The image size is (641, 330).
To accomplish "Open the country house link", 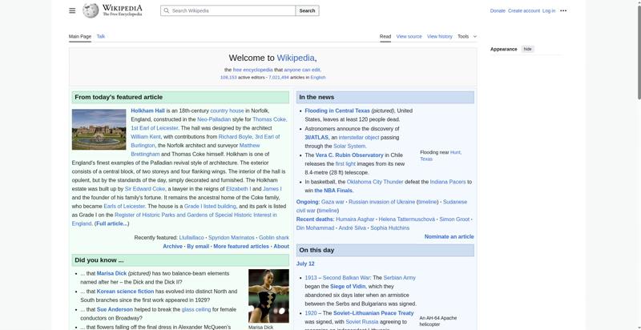I will pos(227,111).
